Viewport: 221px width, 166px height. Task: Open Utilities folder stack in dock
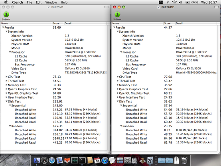point(169,160)
